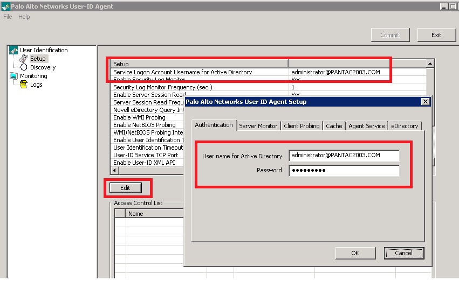Select the Server Session Read Frequency row
Image resolution: width=459 pixels, height=281 pixels.
(148, 102)
